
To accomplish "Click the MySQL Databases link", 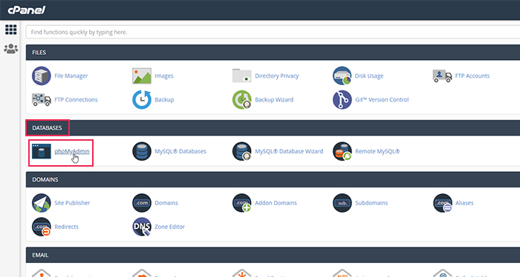I will pos(181,151).
